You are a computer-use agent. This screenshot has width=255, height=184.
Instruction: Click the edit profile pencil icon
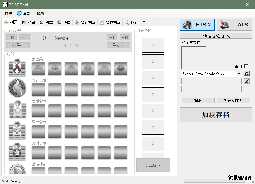coord(246,81)
